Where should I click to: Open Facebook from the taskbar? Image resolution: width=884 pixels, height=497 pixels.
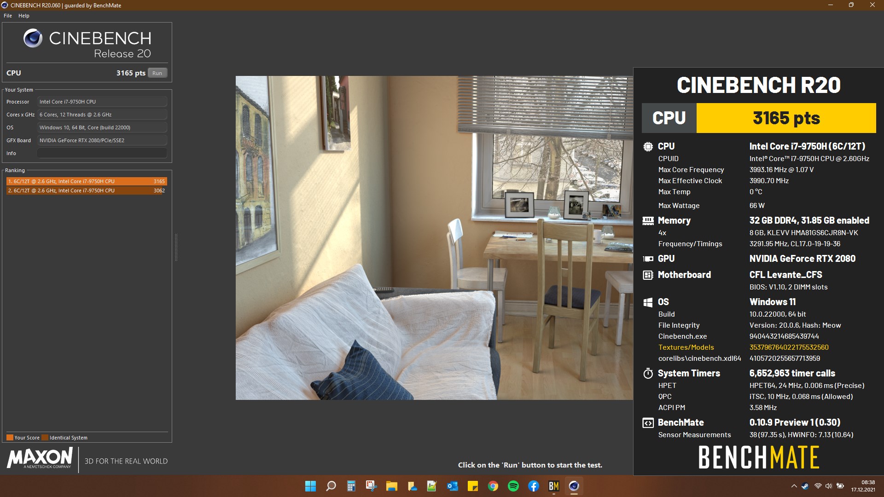pyautogui.click(x=534, y=486)
